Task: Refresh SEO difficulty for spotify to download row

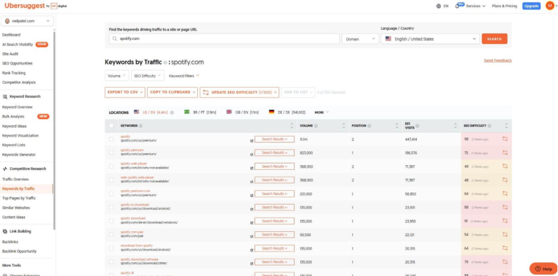Action: point(505,207)
